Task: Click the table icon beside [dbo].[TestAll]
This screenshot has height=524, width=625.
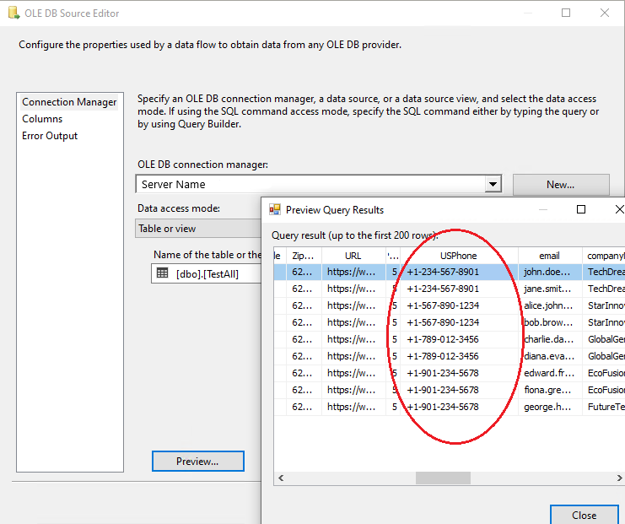Action: (x=162, y=273)
